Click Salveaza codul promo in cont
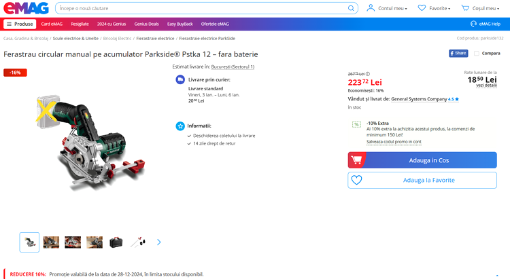Image resolution: width=510 pixels, height=279 pixels. click(394, 142)
